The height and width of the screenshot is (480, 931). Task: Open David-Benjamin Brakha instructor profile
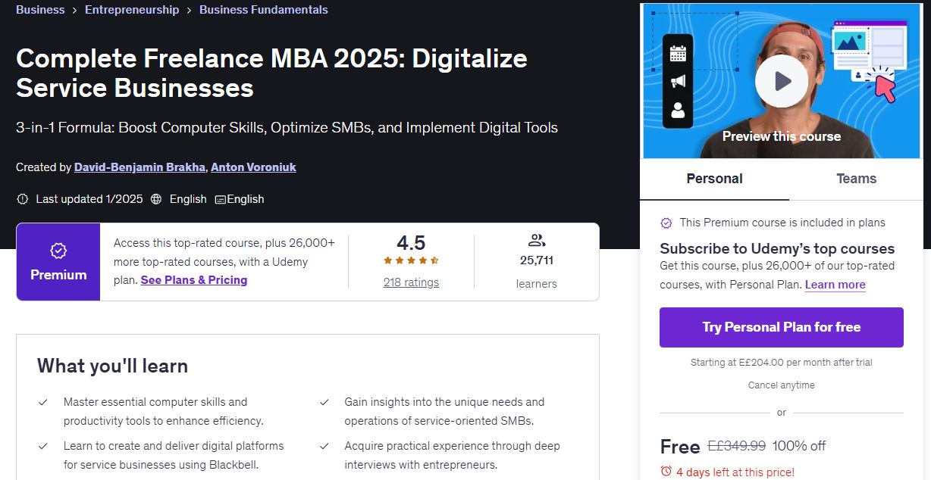pos(139,167)
